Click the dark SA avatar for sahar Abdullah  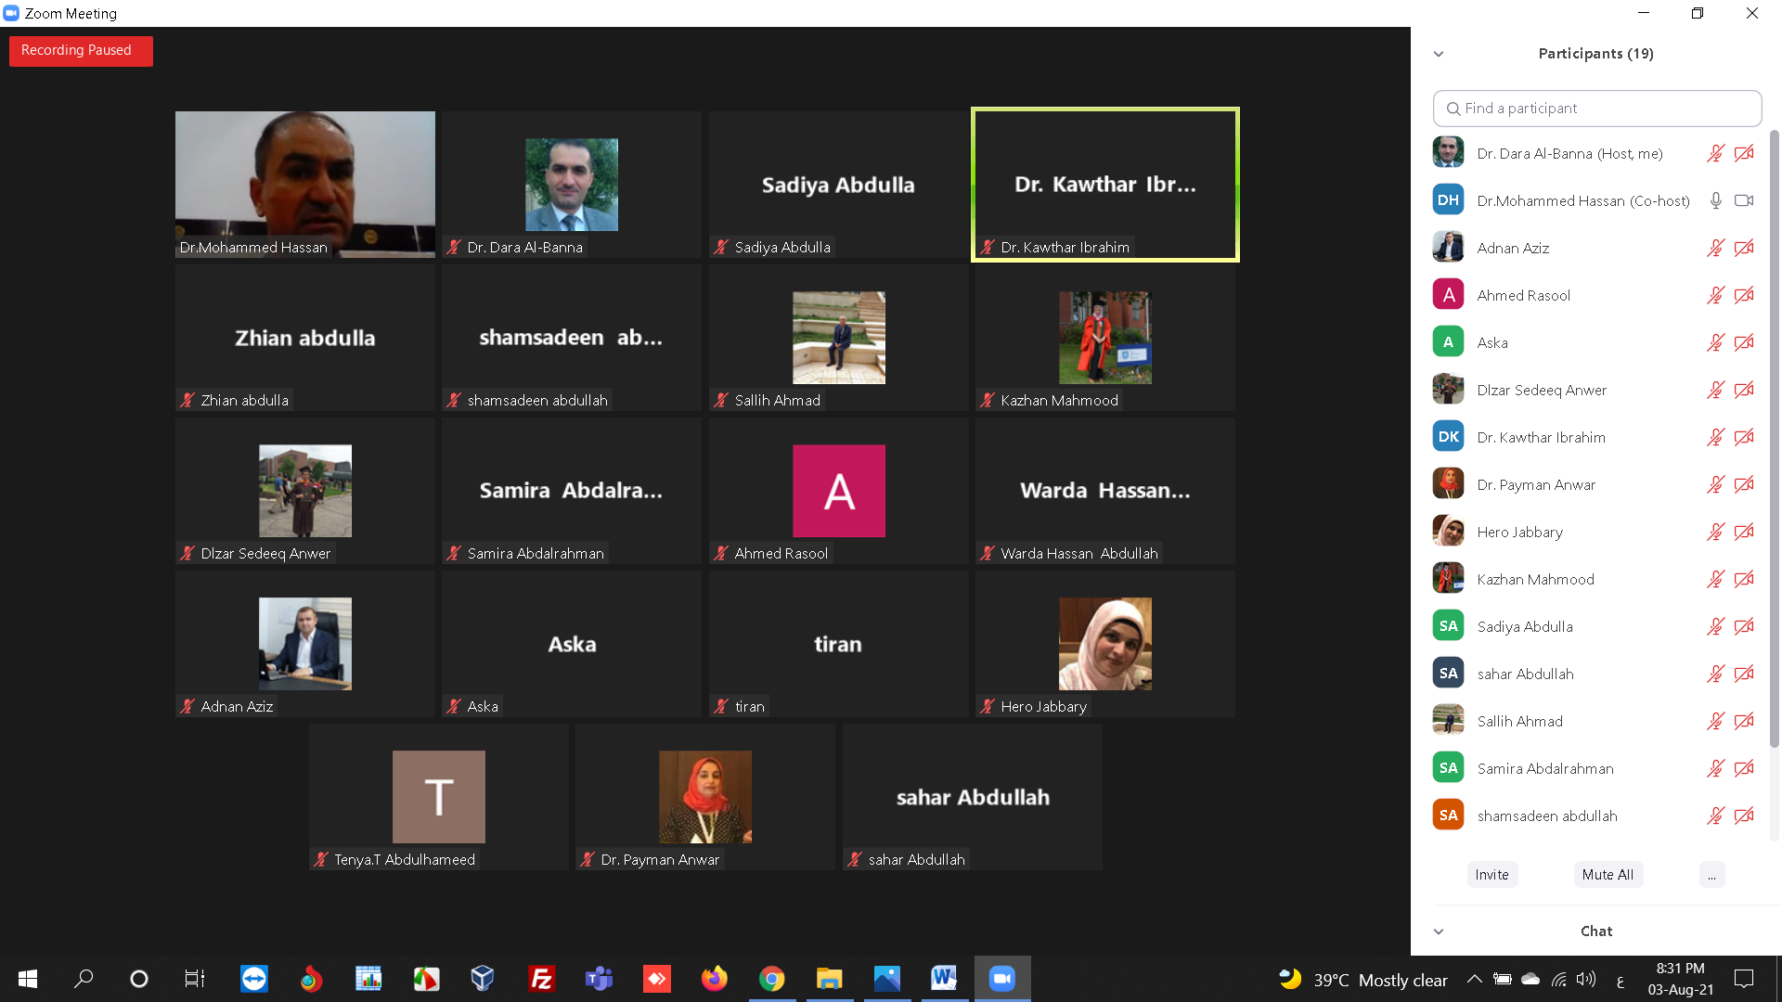[x=1448, y=674]
